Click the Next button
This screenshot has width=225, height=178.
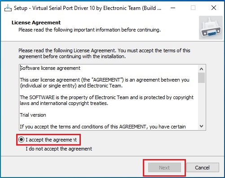pyautogui.click(x=164, y=168)
